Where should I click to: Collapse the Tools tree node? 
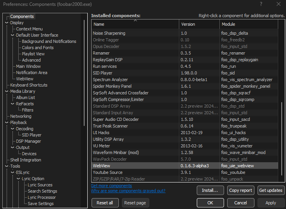coord(7,166)
